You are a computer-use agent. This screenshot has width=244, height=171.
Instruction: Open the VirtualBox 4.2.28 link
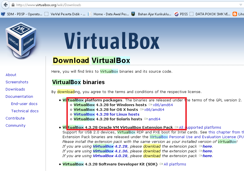[110, 146]
